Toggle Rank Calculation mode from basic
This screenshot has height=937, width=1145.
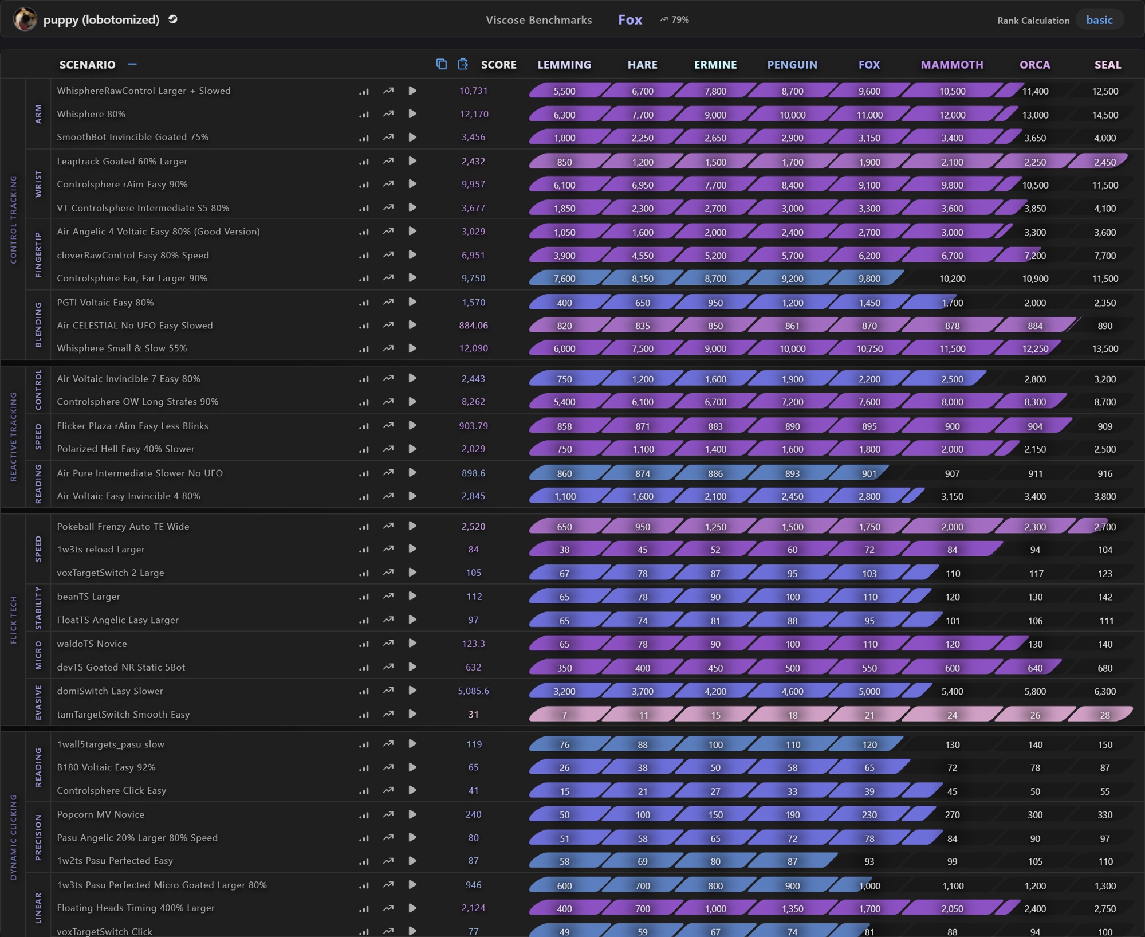tap(1099, 20)
